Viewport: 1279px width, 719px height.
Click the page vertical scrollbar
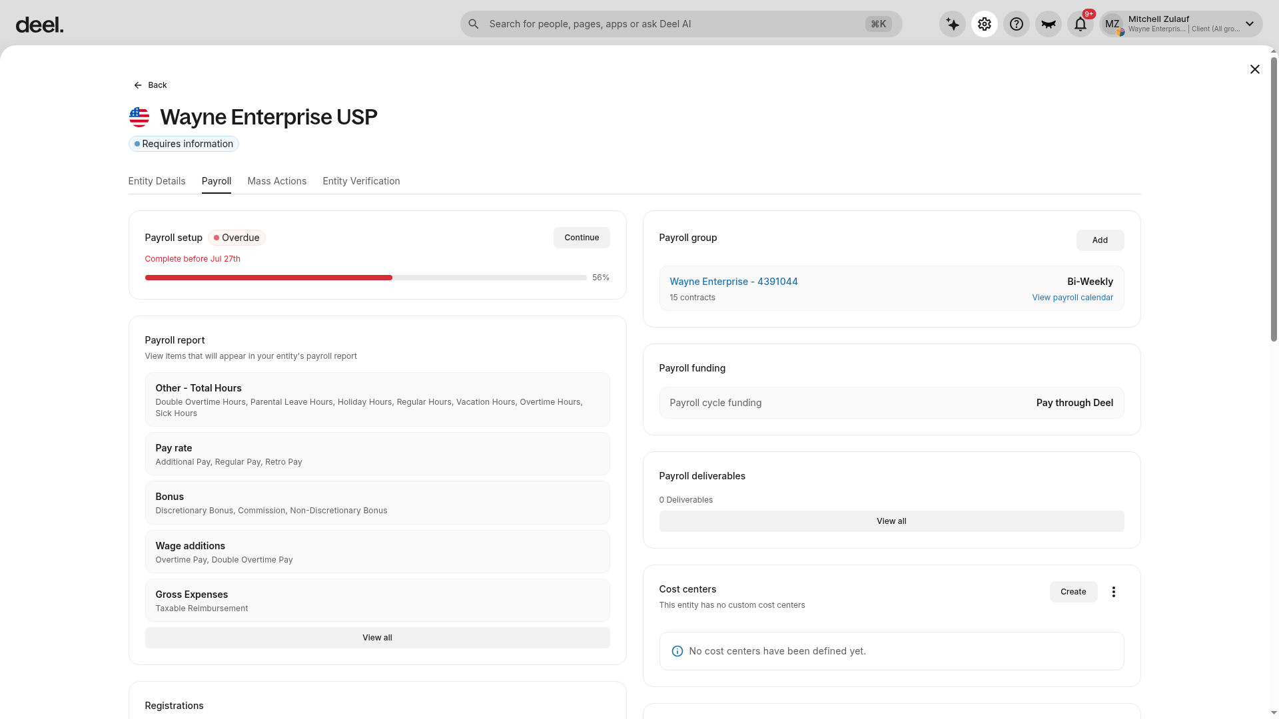[x=1274, y=200]
